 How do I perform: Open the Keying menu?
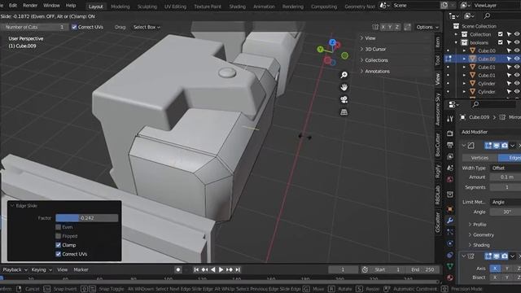pos(42,269)
